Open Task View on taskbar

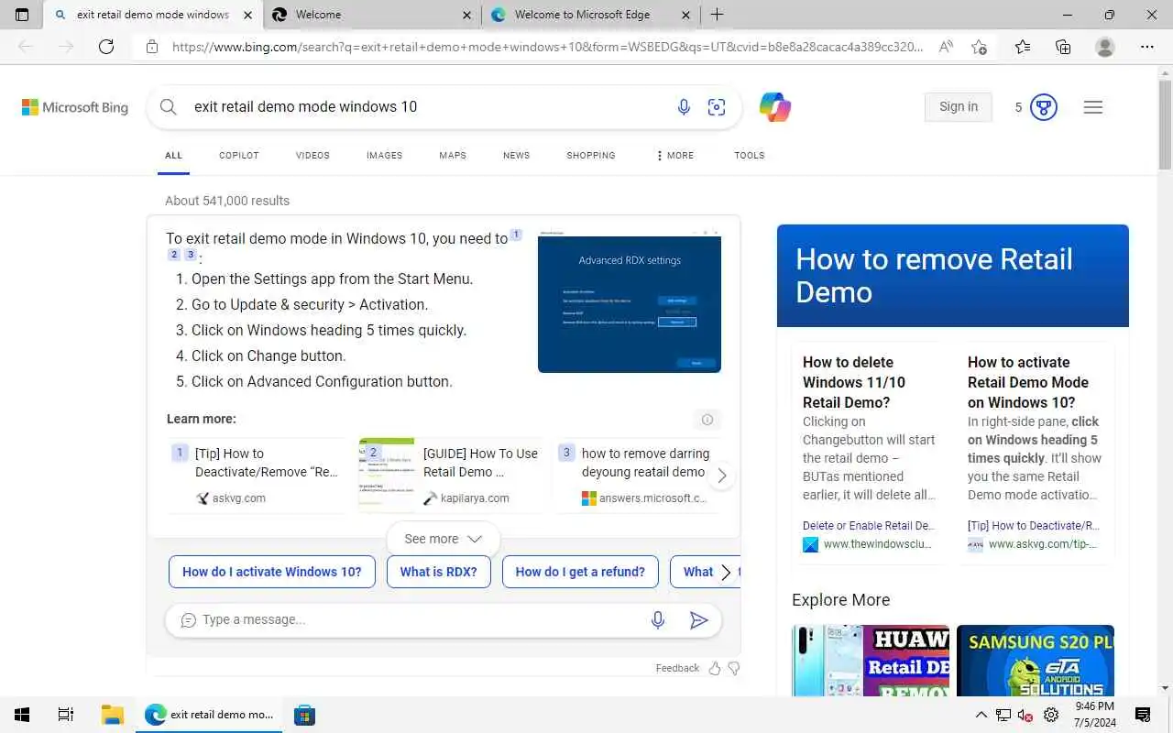[66, 715]
